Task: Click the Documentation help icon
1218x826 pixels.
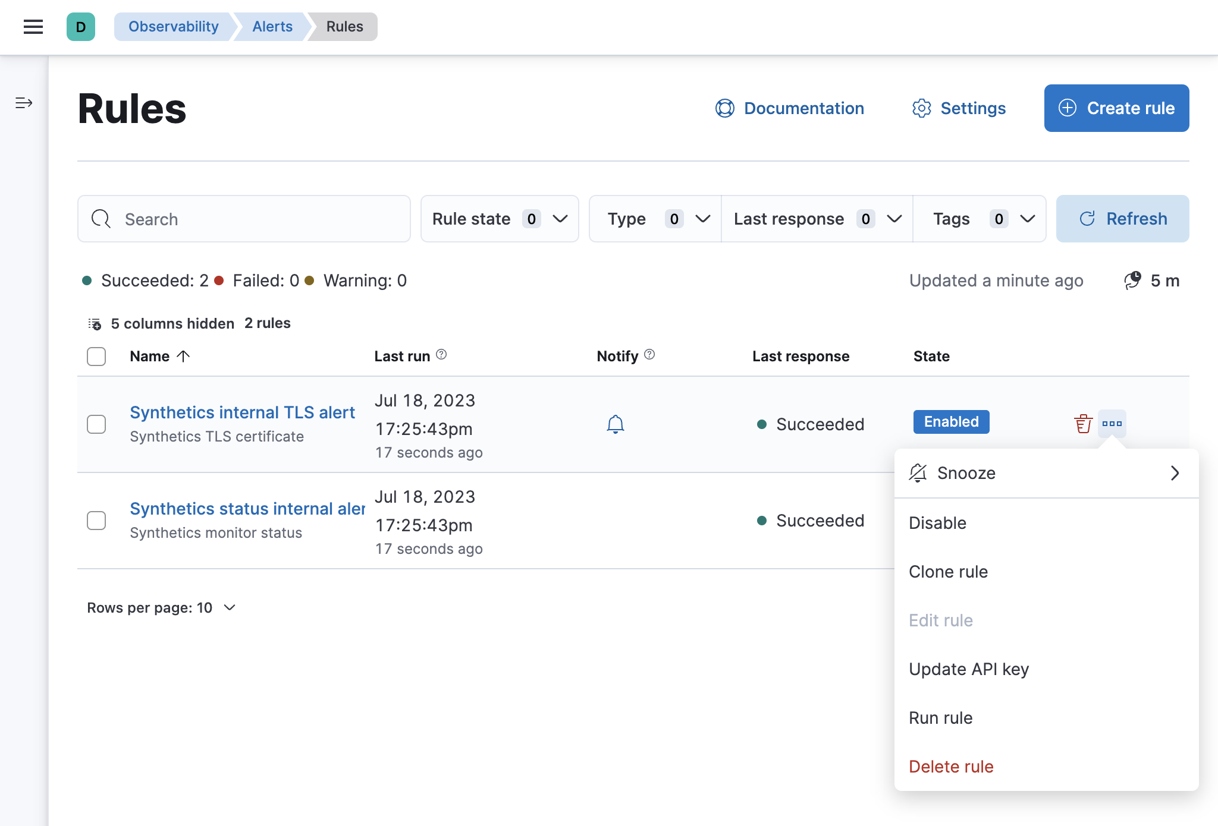Action: [725, 108]
